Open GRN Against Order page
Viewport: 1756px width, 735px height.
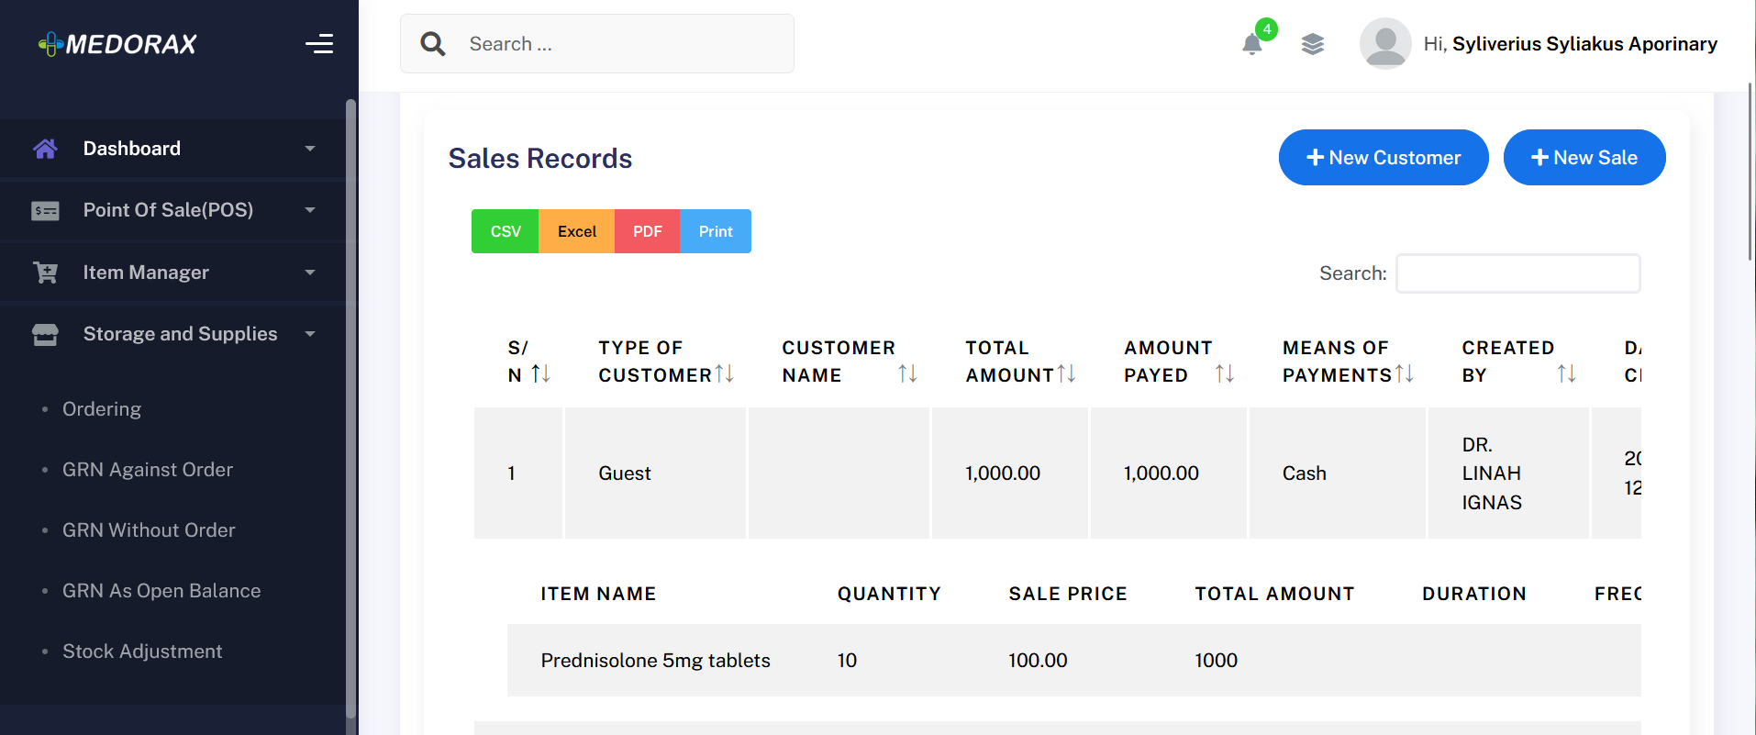click(148, 470)
